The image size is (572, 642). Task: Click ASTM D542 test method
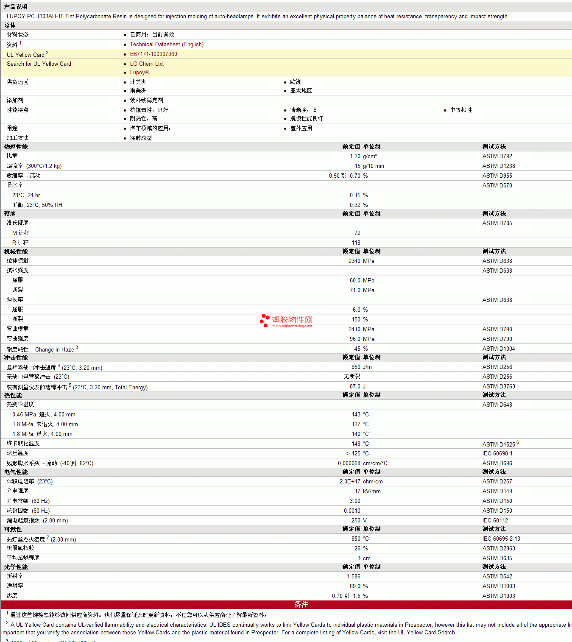[x=497, y=576]
